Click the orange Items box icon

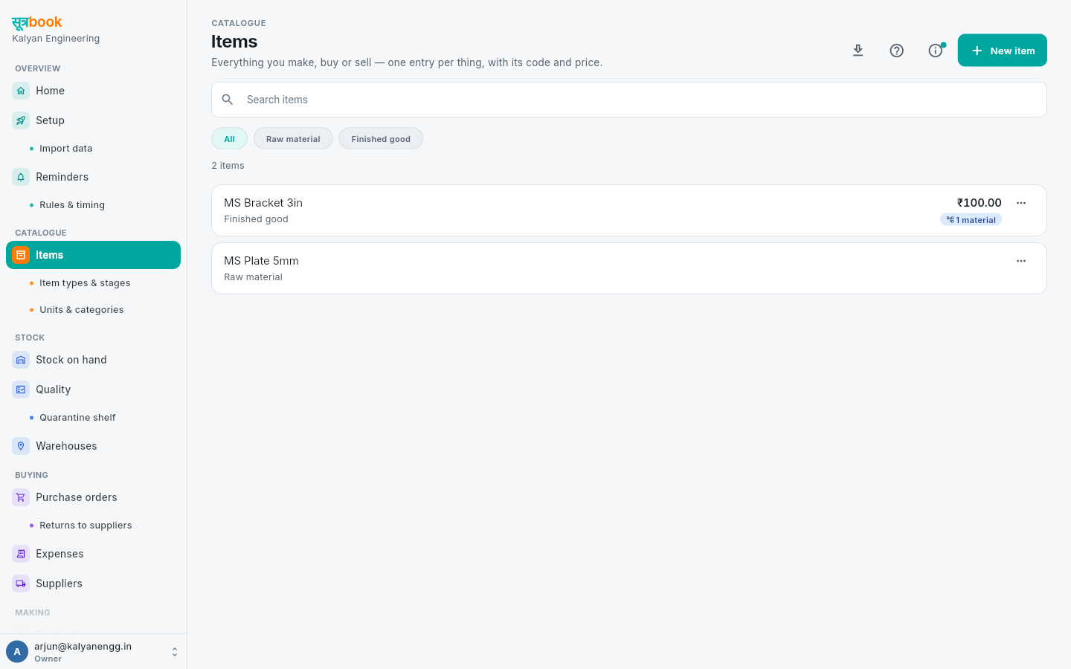[x=21, y=255]
